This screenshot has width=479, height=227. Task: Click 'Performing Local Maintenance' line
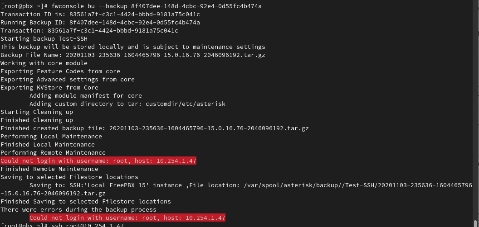pyautogui.click(x=51, y=136)
